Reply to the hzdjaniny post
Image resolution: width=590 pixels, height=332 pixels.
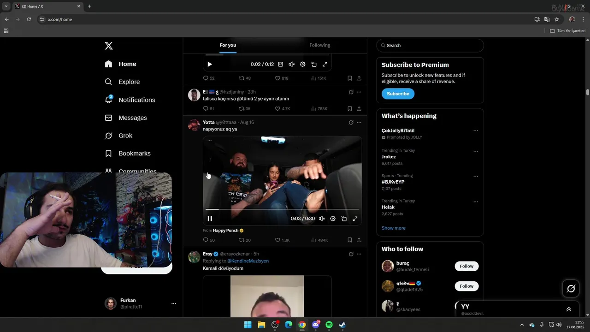click(208, 109)
